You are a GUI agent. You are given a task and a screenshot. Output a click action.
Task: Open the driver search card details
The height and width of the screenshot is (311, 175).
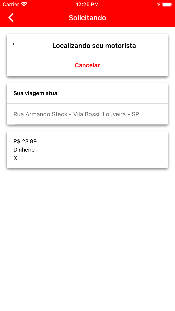coord(87,55)
